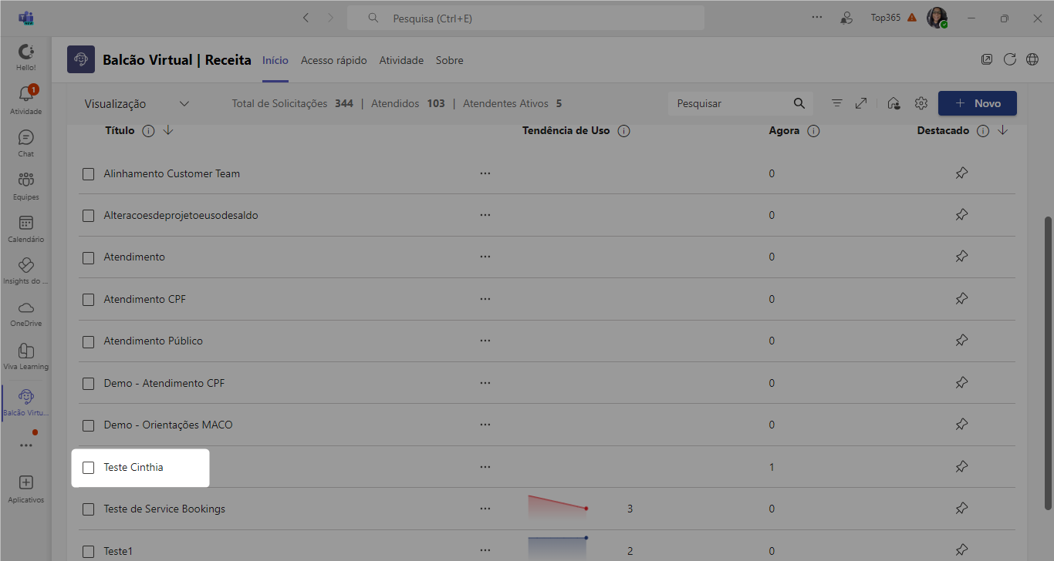
Task: Open Equipes in the sidebar
Action: (x=25, y=186)
